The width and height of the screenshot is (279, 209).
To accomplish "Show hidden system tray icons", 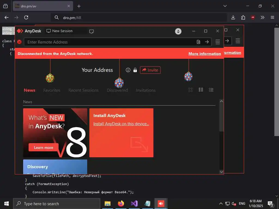I will (221, 204).
